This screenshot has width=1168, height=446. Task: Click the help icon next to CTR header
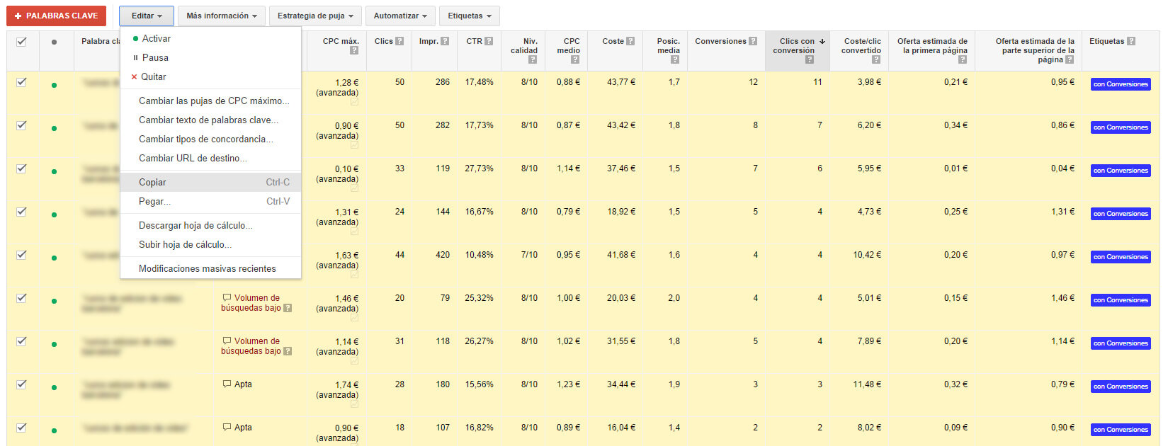click(x=489, y=41)
